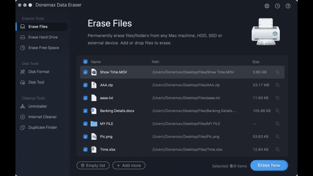Sort by Name column header
The image size is (313, 176).
pyautogui.click(x=96, y=62)
